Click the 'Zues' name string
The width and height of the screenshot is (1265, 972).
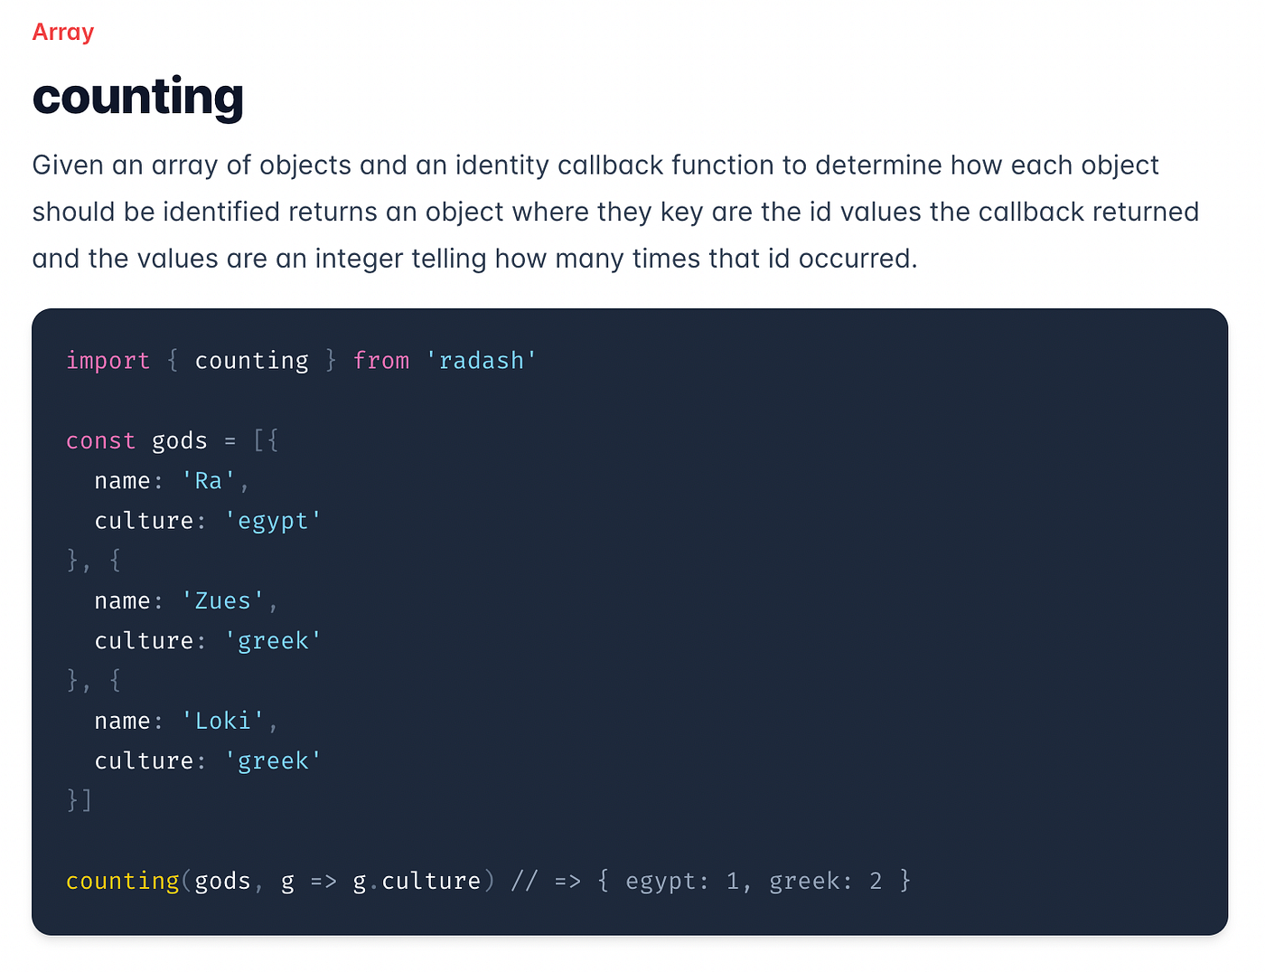222,601
